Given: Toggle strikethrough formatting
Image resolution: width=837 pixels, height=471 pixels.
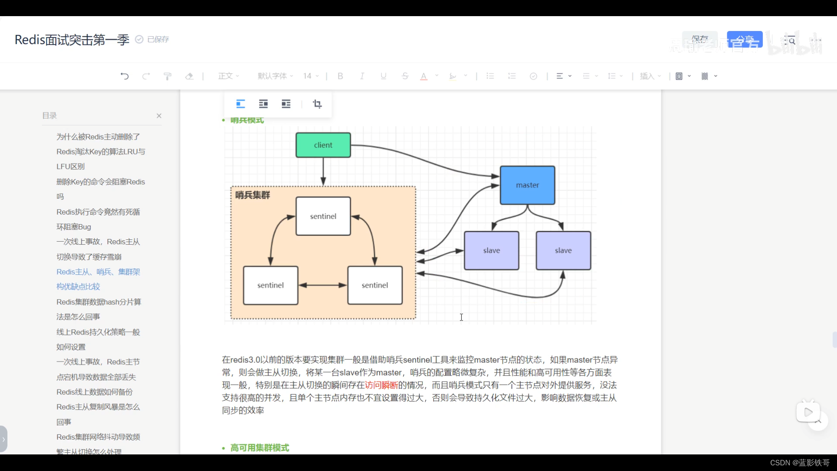Looking at the screenshot, I should pos(405,76).
